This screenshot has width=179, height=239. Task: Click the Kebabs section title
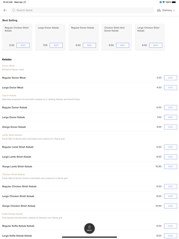point(7,59)
